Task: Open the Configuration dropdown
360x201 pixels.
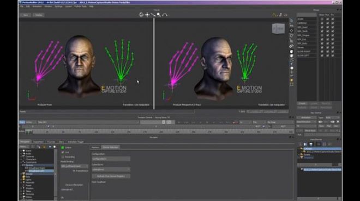Action: tap(111, 159)
